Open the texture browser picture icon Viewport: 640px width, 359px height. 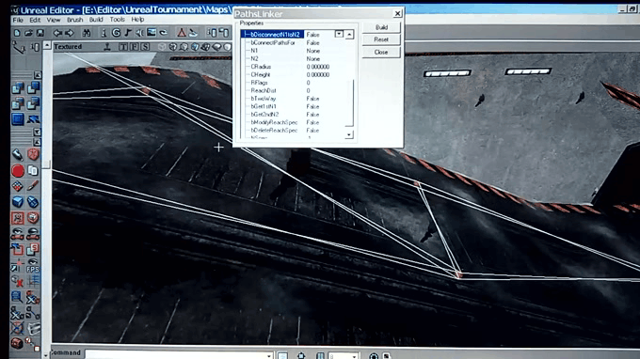click(x=152, y=33)
